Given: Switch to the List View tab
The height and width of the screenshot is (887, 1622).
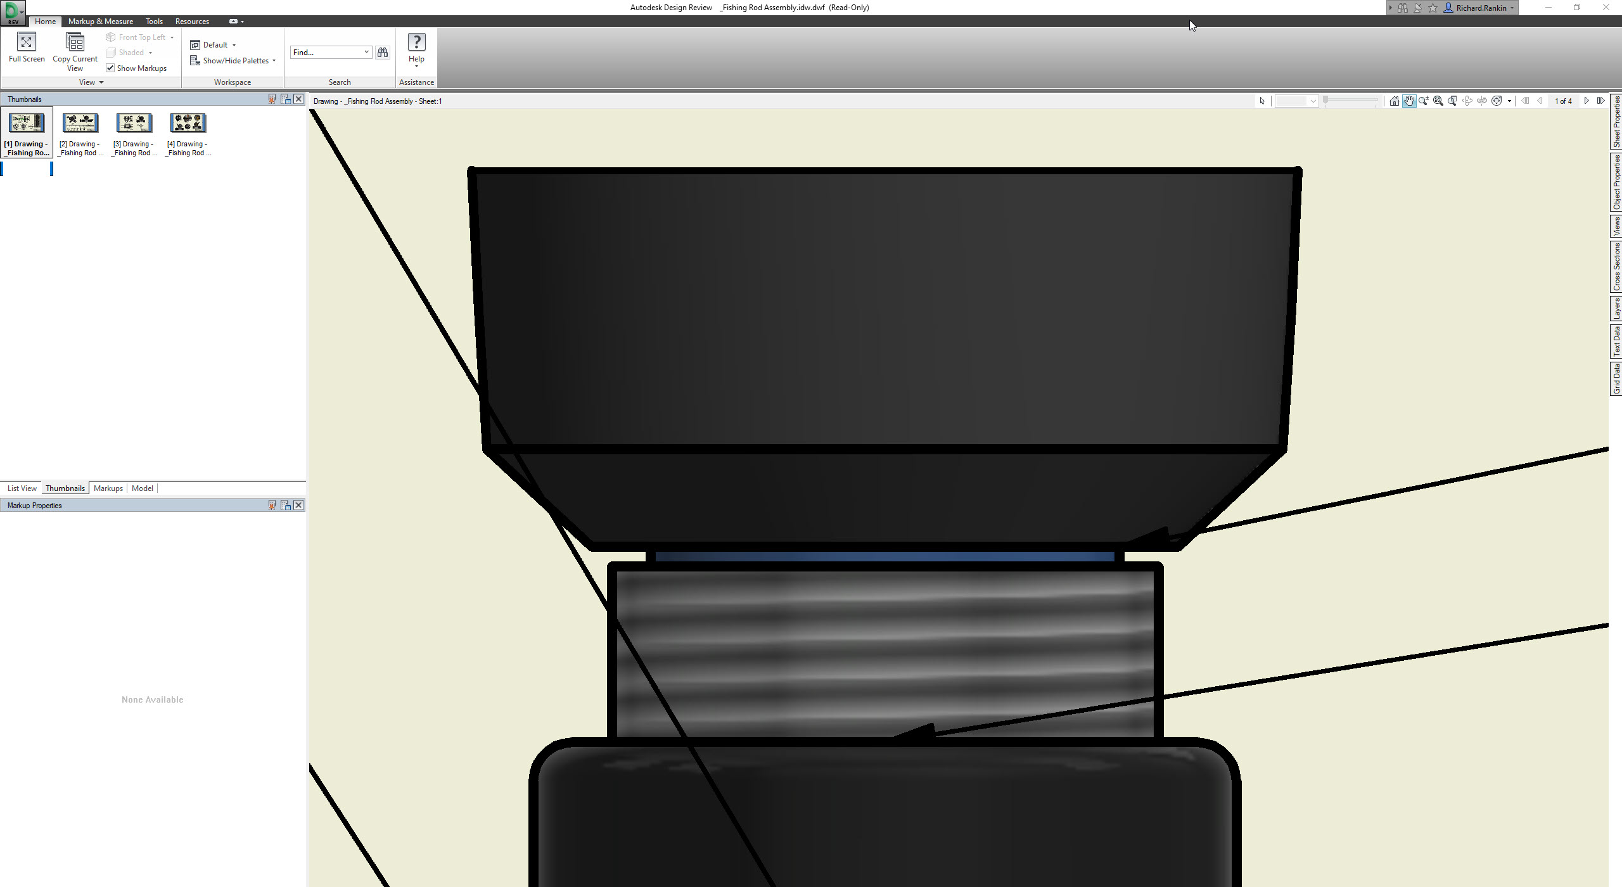Looking at the screenshot, I should point(22,488).
